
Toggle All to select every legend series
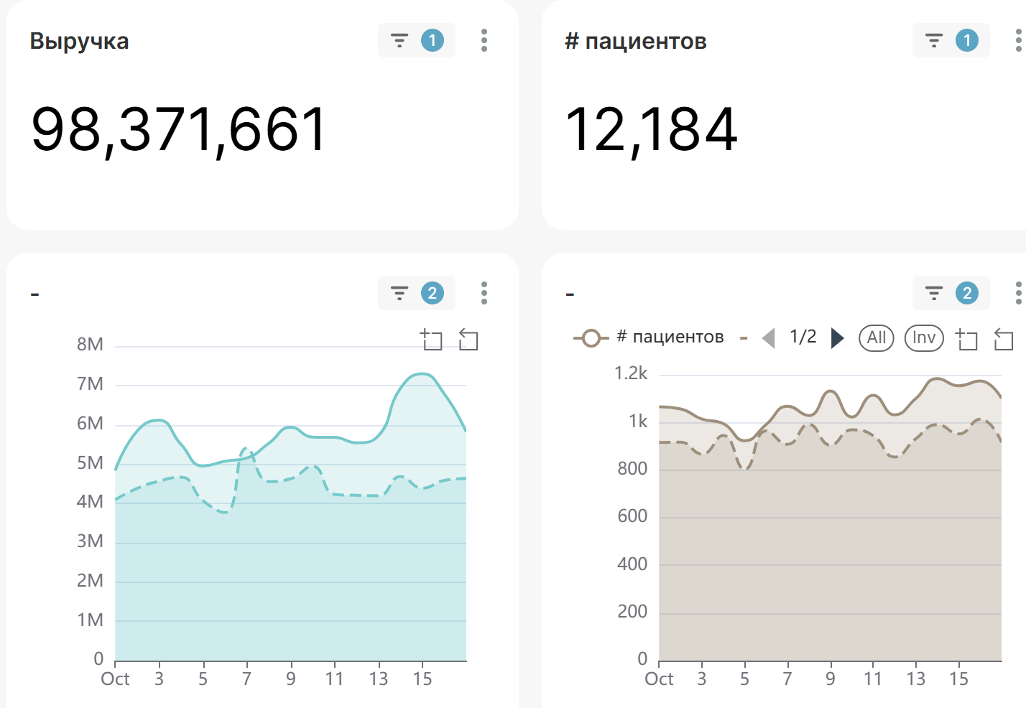pos(876,337)
